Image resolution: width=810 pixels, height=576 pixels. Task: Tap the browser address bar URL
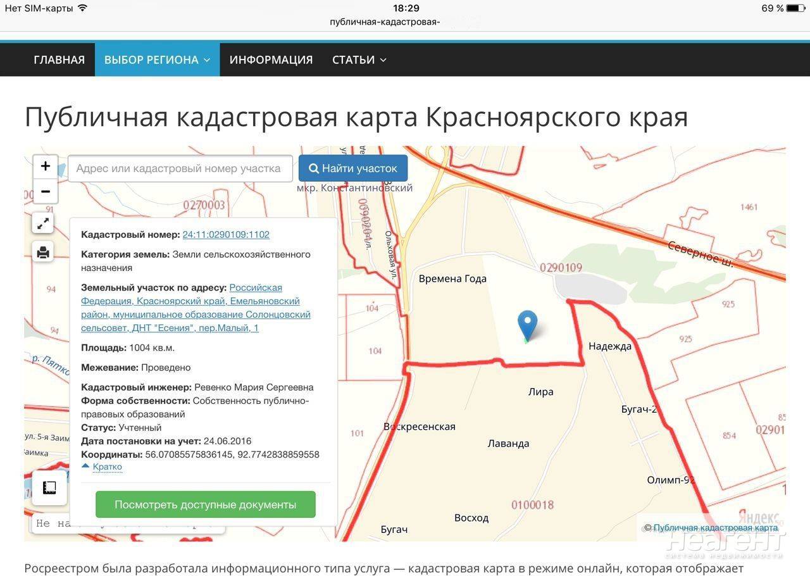click(x=384, y=22)
